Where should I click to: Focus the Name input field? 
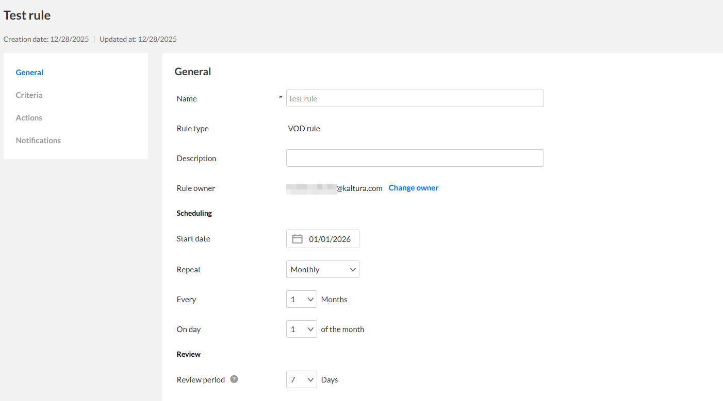point(415,98)
